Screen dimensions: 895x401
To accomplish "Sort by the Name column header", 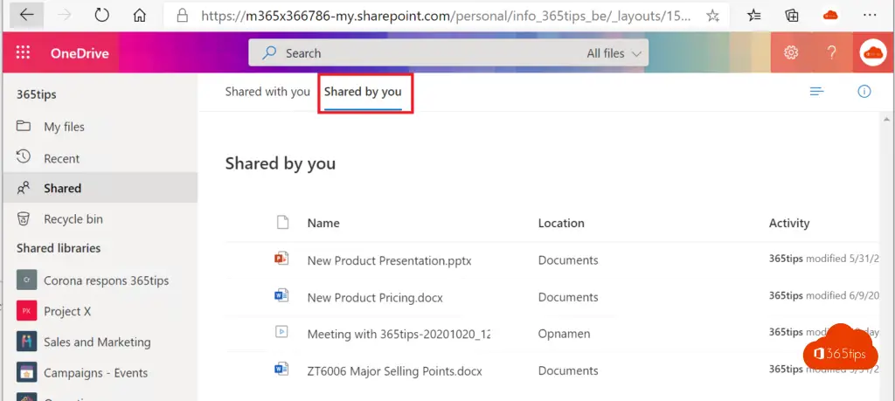I will [x=323, y=223].
